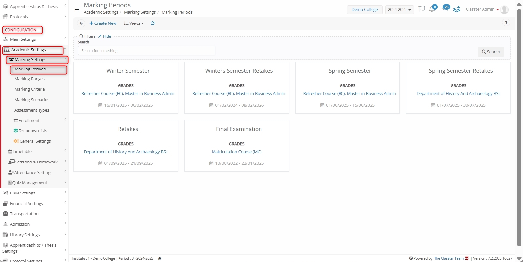523x262 pixels.
Task: Click the calendar icon on Final Examination card
Action: (211, 163)
